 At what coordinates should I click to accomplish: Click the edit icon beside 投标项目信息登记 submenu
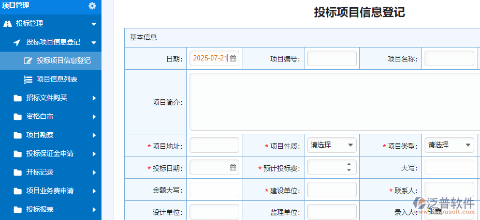click(28, 61)
